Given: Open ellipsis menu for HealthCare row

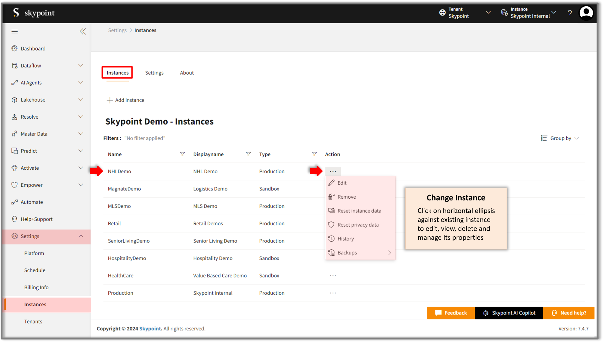Looking at the screenshot, I should click(x=333, y=275).
